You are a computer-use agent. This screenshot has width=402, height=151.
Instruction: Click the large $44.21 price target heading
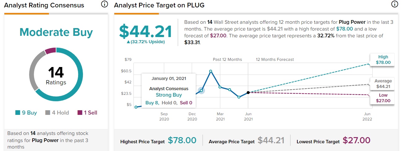[x=146, y=32]
